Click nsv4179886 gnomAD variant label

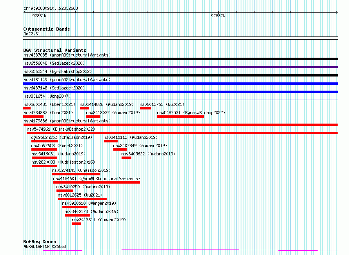[67, 121]
